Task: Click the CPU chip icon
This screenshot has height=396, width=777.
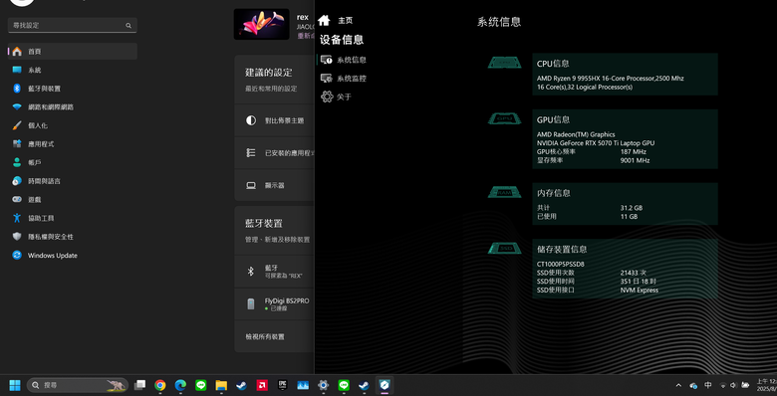Action: (504, 63)
